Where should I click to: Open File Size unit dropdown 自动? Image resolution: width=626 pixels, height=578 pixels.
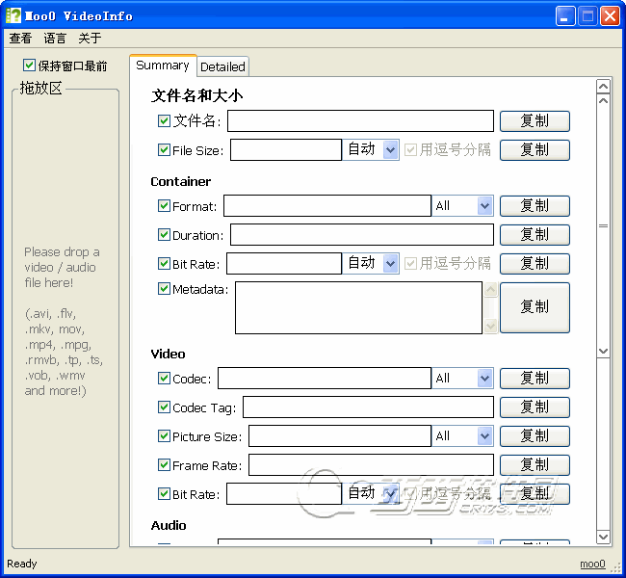(x=390, y=149)
